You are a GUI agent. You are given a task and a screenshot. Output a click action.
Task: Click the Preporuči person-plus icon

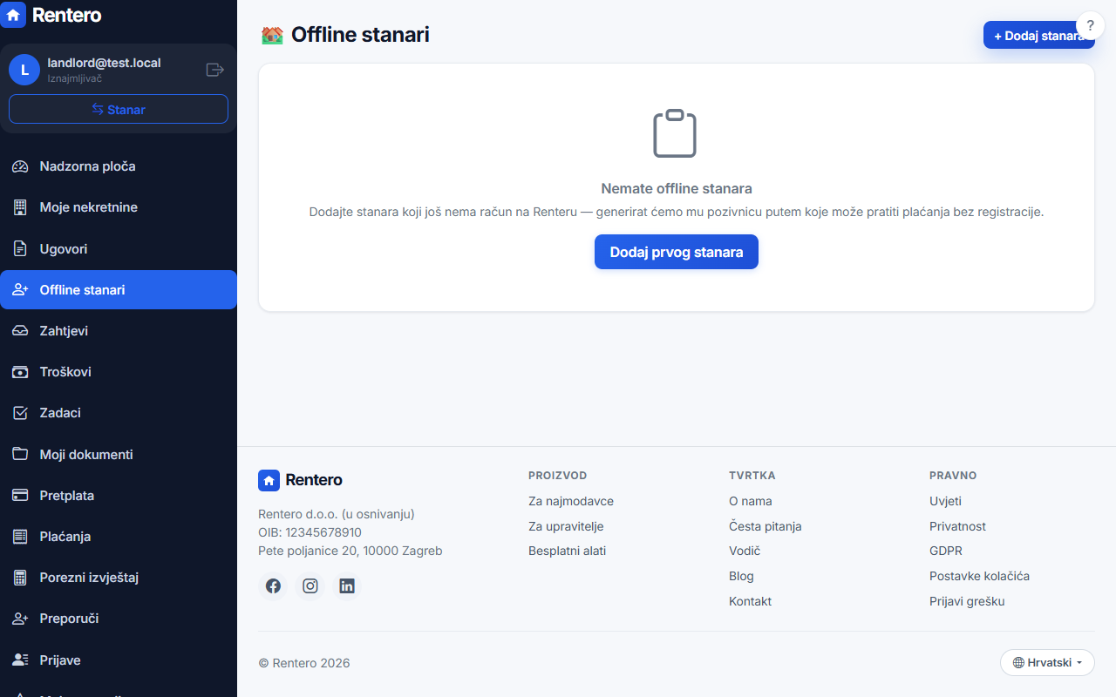point(20,619)
